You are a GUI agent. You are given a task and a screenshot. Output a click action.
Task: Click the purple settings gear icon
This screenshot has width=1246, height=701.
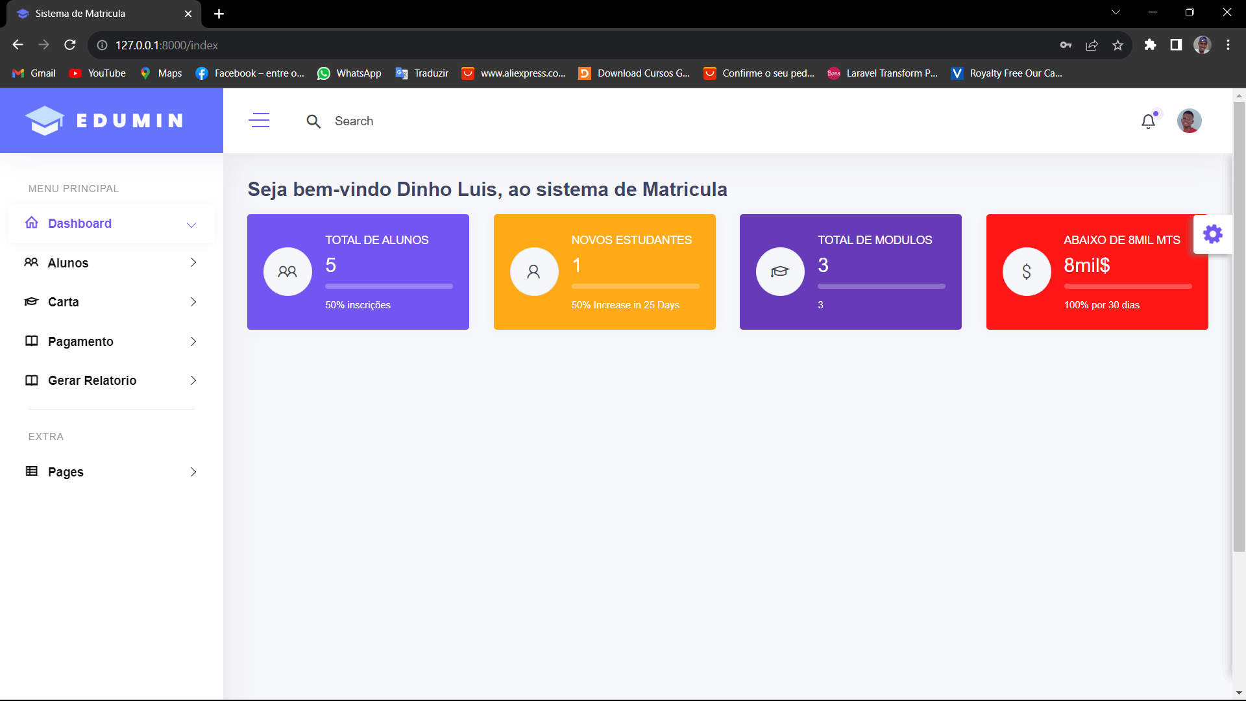[1212, 234]
